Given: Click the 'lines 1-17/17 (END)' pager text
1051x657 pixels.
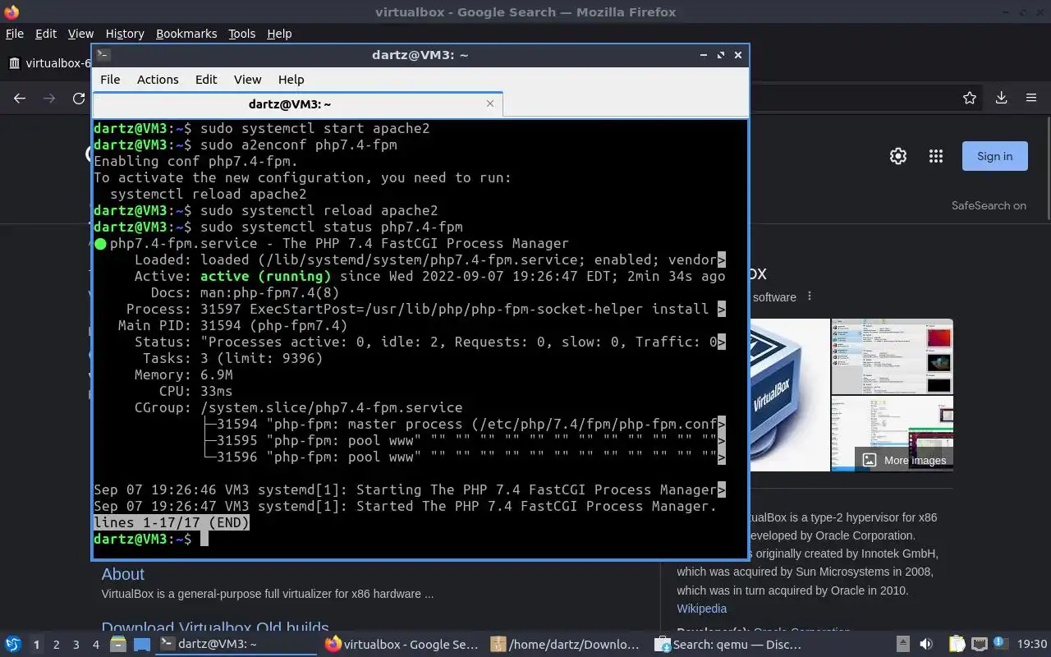Looking at the screenshot, I should pos(171,522).
